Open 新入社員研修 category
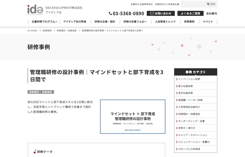245x157 pixels. coord(196,86)
